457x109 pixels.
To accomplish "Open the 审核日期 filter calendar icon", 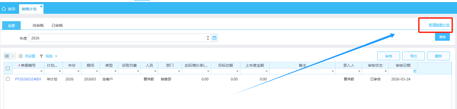I will (x=415, y=71).
